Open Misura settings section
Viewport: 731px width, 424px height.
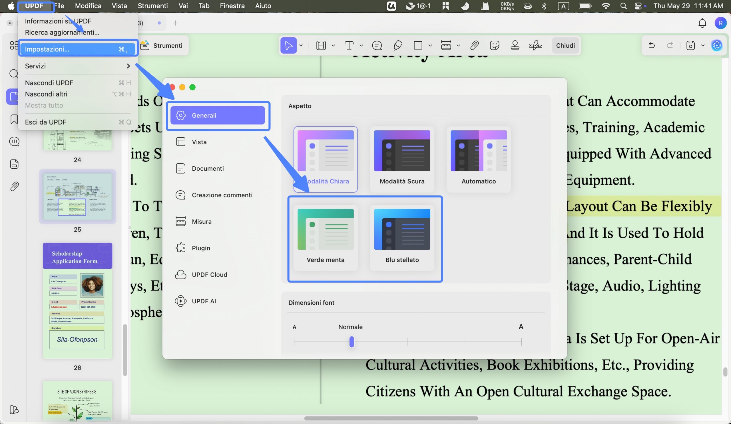point(218,222)
